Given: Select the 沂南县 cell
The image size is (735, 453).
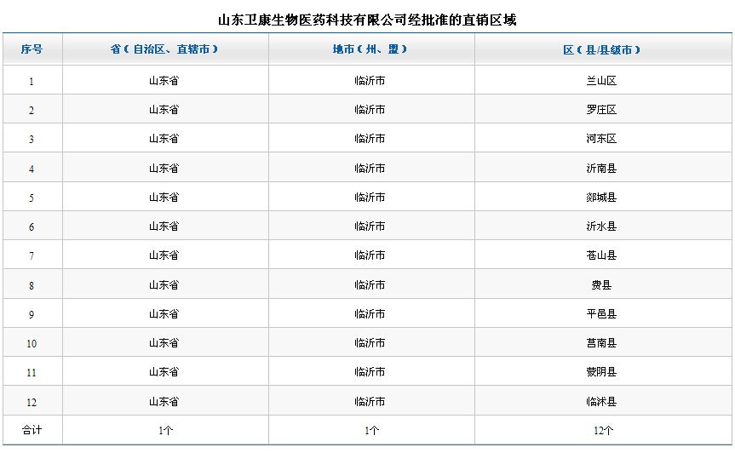Looking at the screenshot, I should [601, 169].
